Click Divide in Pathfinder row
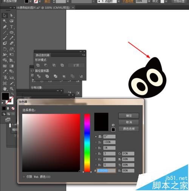 [x=39, y=76]
